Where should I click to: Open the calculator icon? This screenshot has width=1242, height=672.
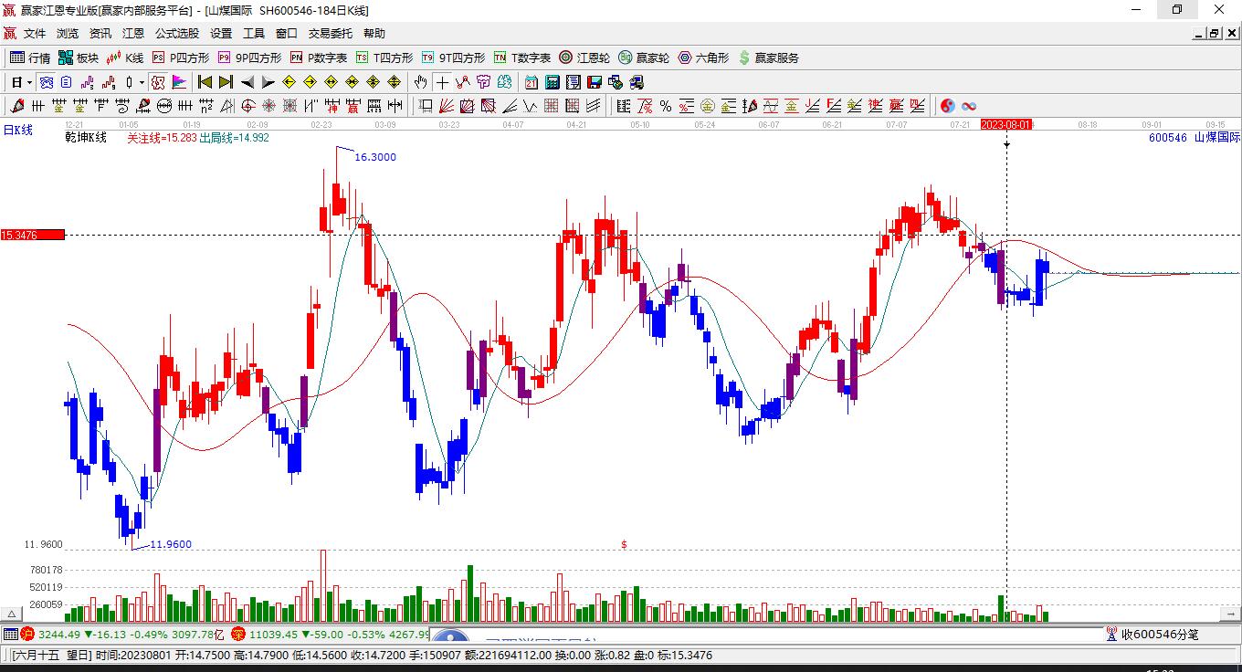point(552,82)
